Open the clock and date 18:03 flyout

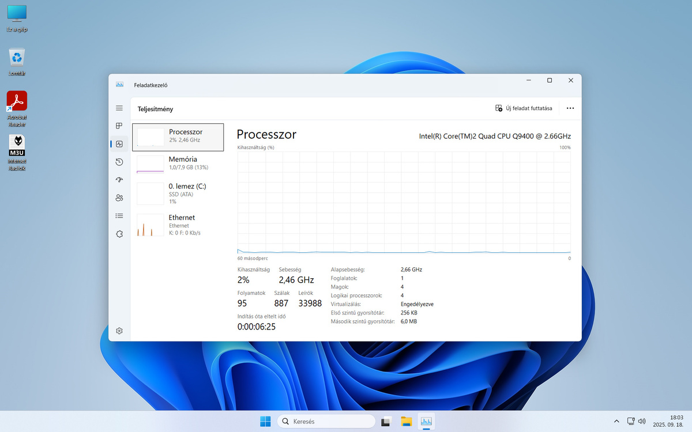tap(669, 422)
